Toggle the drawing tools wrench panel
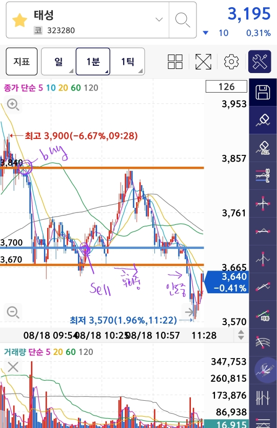Image resolution: width=277 pixels, height=428 pixels. click(x=260, y=61)
